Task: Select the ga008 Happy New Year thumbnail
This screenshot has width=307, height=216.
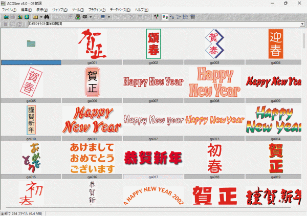Action: pyautogui.click(x=214, y=82)
